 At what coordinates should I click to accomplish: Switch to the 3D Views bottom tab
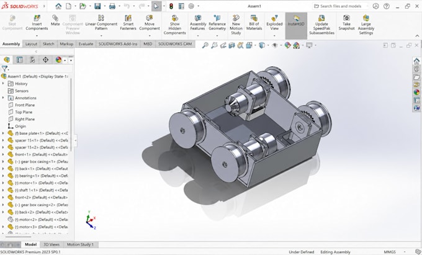(x=52, y=244)
